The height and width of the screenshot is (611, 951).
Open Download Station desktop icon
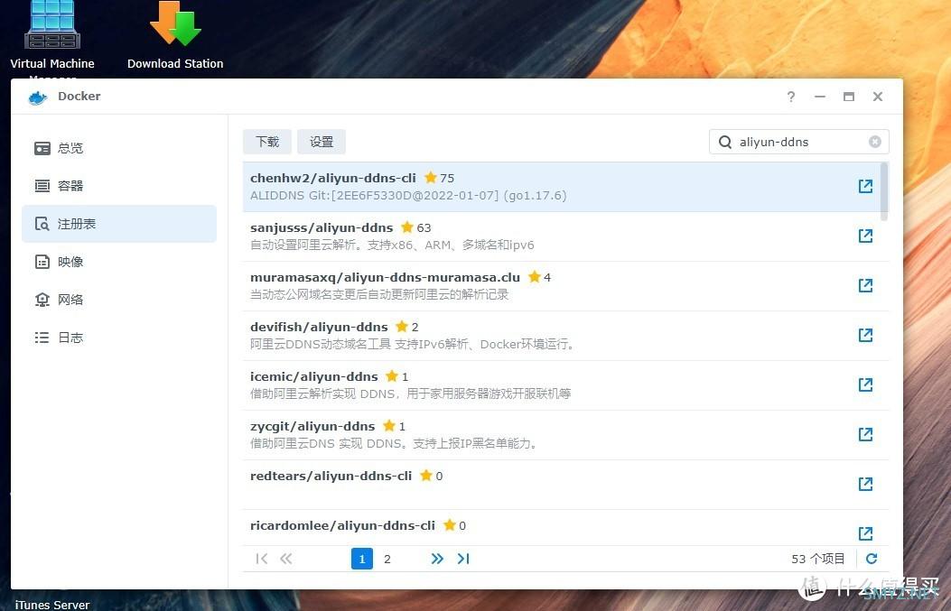coord(175,24)
